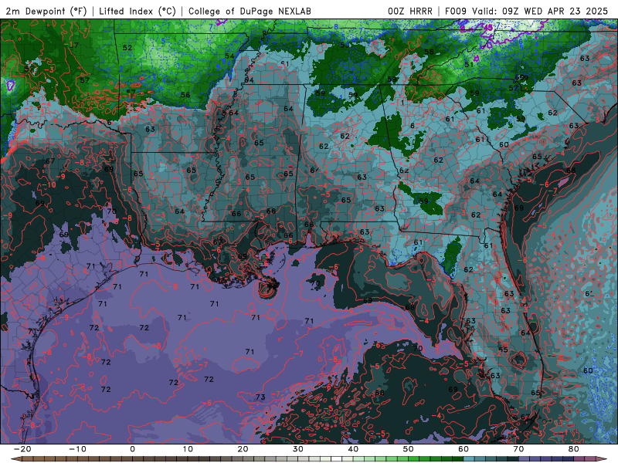The height and width of the screenshot is (463, 618).
Task: Click the '52' dewpoint value in Oklahoma
Action: tap(127, 48)
